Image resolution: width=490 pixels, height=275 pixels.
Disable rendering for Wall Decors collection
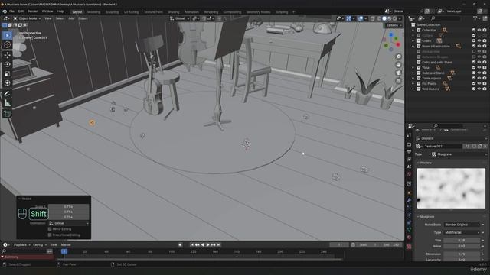coord(485,89)
